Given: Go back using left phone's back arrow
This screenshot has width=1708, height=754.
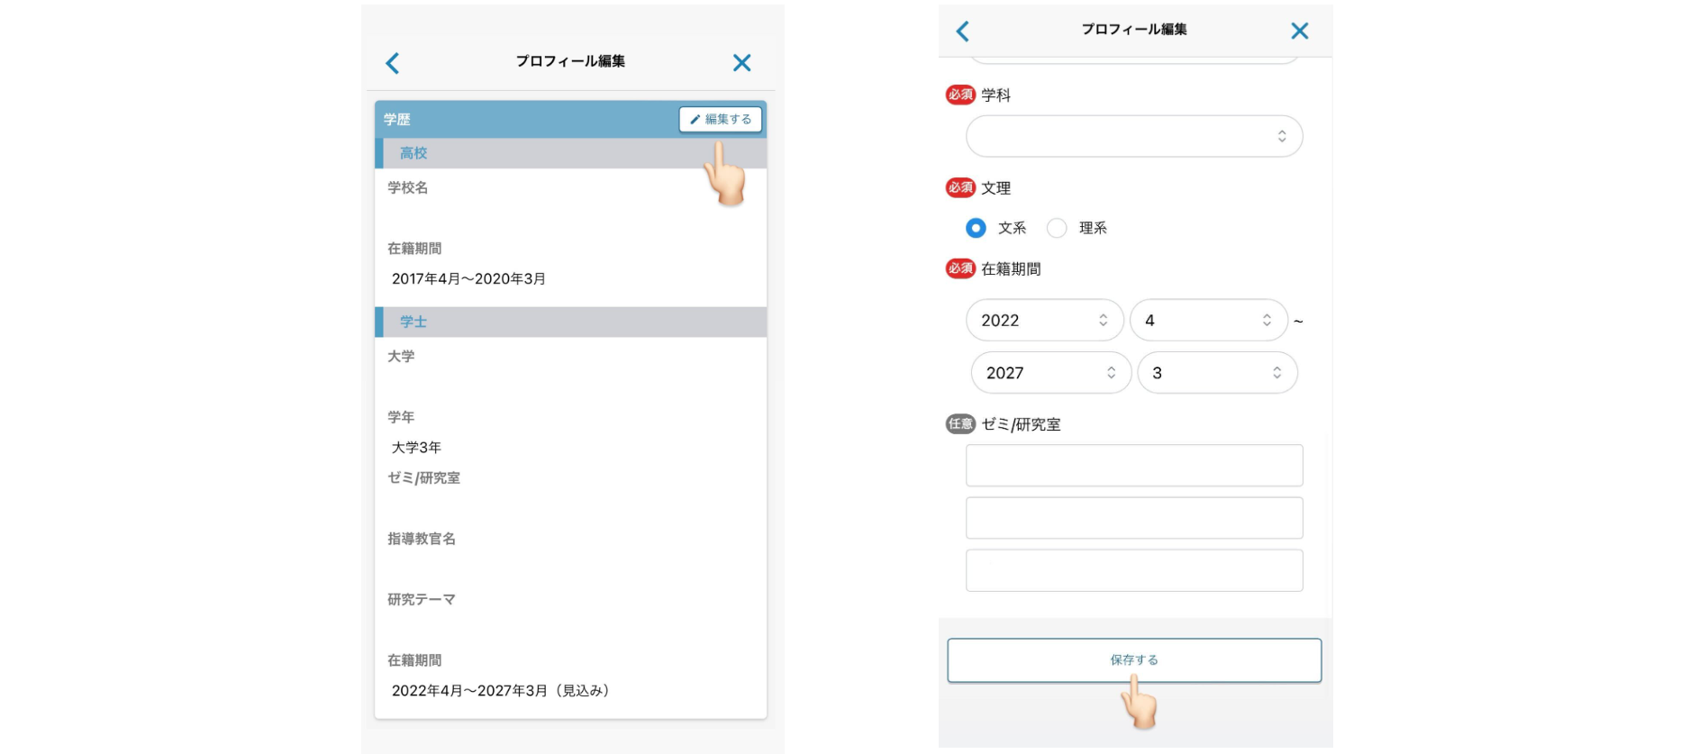Looking at the screenshot, I should 393,63.
